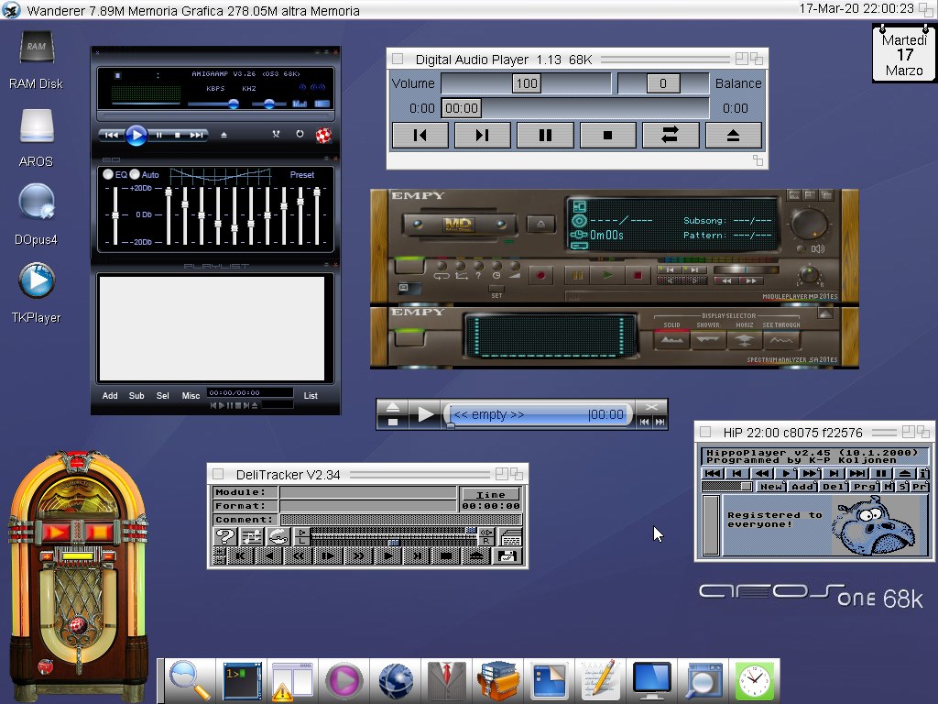Click the globe web browser icon in dock

click(x=396, y=681)
